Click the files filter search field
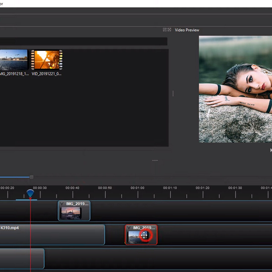 [x=83, y=41]
